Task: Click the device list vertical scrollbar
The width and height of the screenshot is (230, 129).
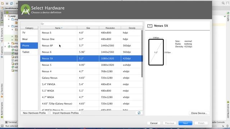Action: (x=142, y=53)
